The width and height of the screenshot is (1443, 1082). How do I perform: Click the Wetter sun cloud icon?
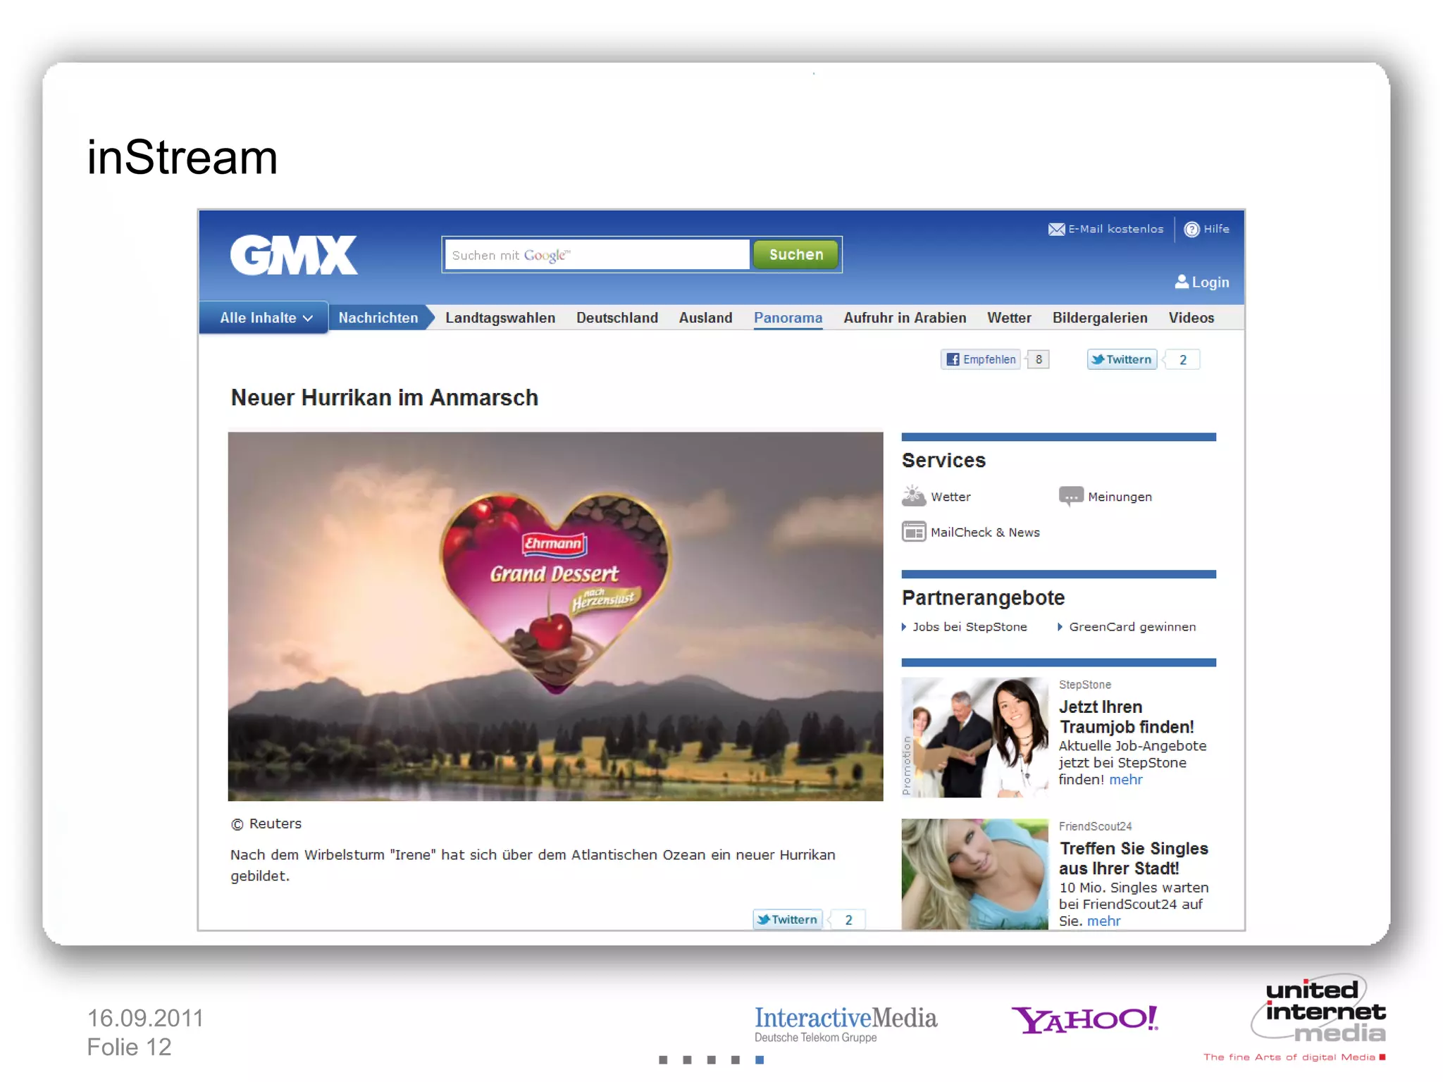(x=914, y=496)
